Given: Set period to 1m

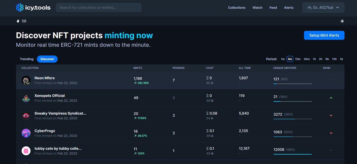Looking at the screenshot, I should (x=283, y=59).
